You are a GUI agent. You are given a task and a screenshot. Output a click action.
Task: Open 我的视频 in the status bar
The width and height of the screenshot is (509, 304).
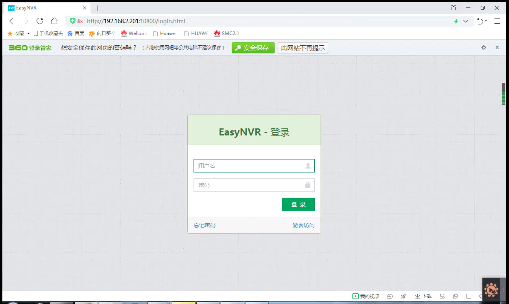[366, 296]
